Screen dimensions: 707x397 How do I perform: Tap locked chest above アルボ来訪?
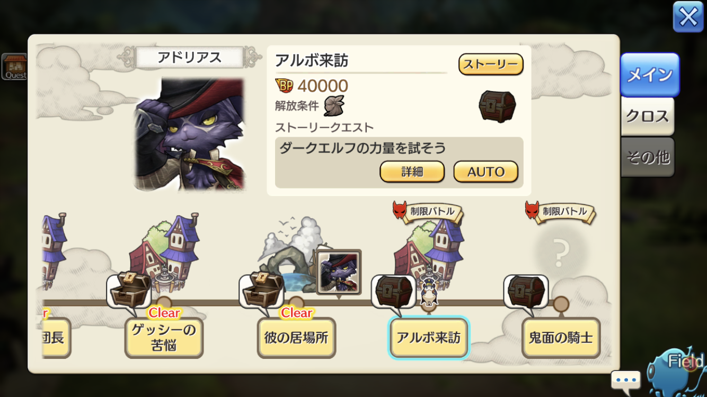point(394,291)
